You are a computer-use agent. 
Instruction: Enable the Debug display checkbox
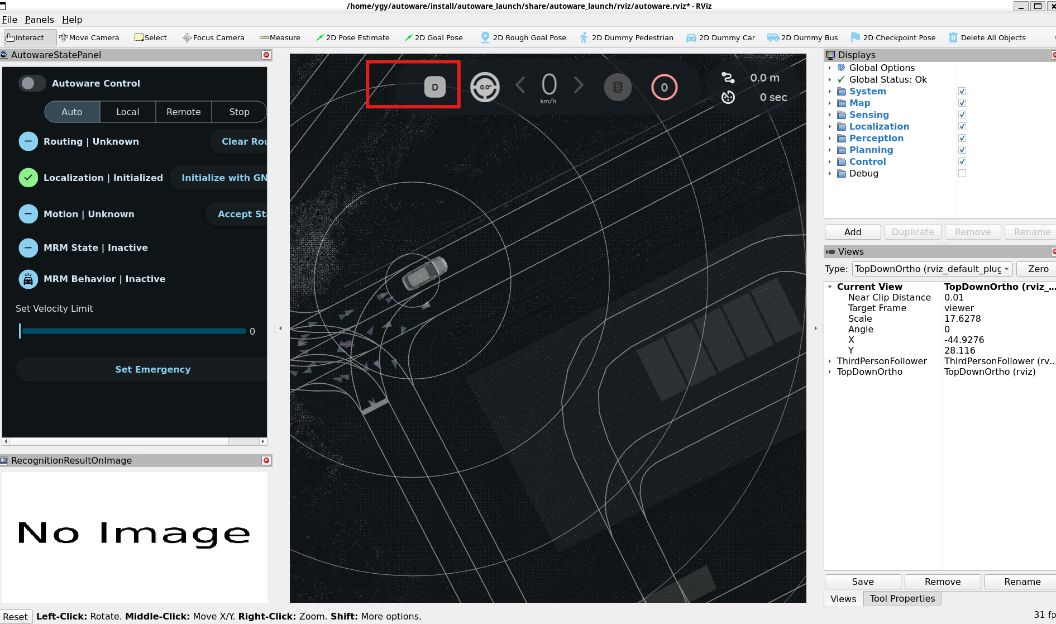tap(962, 173)
